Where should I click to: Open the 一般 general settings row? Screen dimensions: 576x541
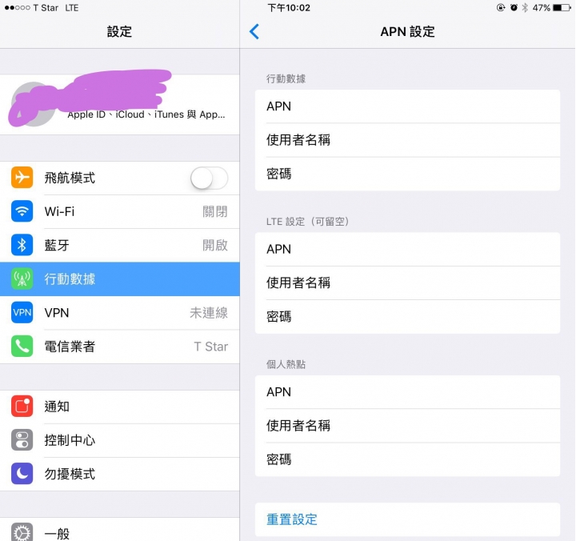point(120,530)
